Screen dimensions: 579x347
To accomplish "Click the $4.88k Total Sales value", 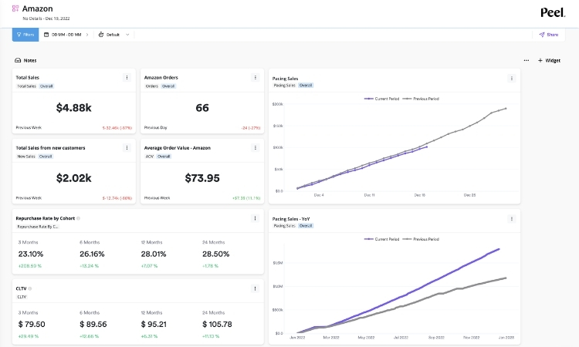I will [74, 108].
